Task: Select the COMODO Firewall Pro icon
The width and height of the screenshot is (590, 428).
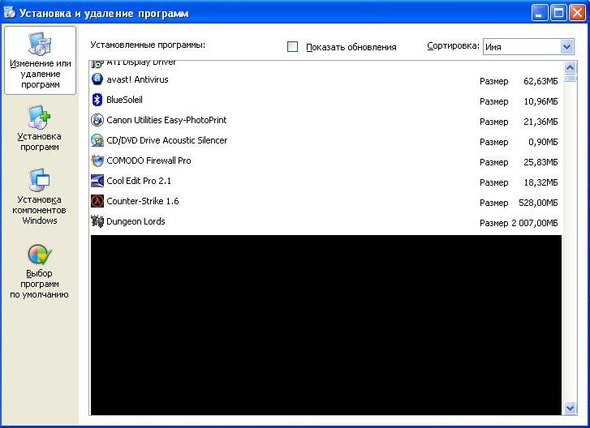Action: point(97,160)
